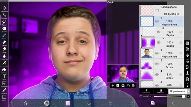This screenshot has height=107, width=191.
Task: Hide layer 7 using eye icon
Action: pyautogui.click(x=158, y=43)
